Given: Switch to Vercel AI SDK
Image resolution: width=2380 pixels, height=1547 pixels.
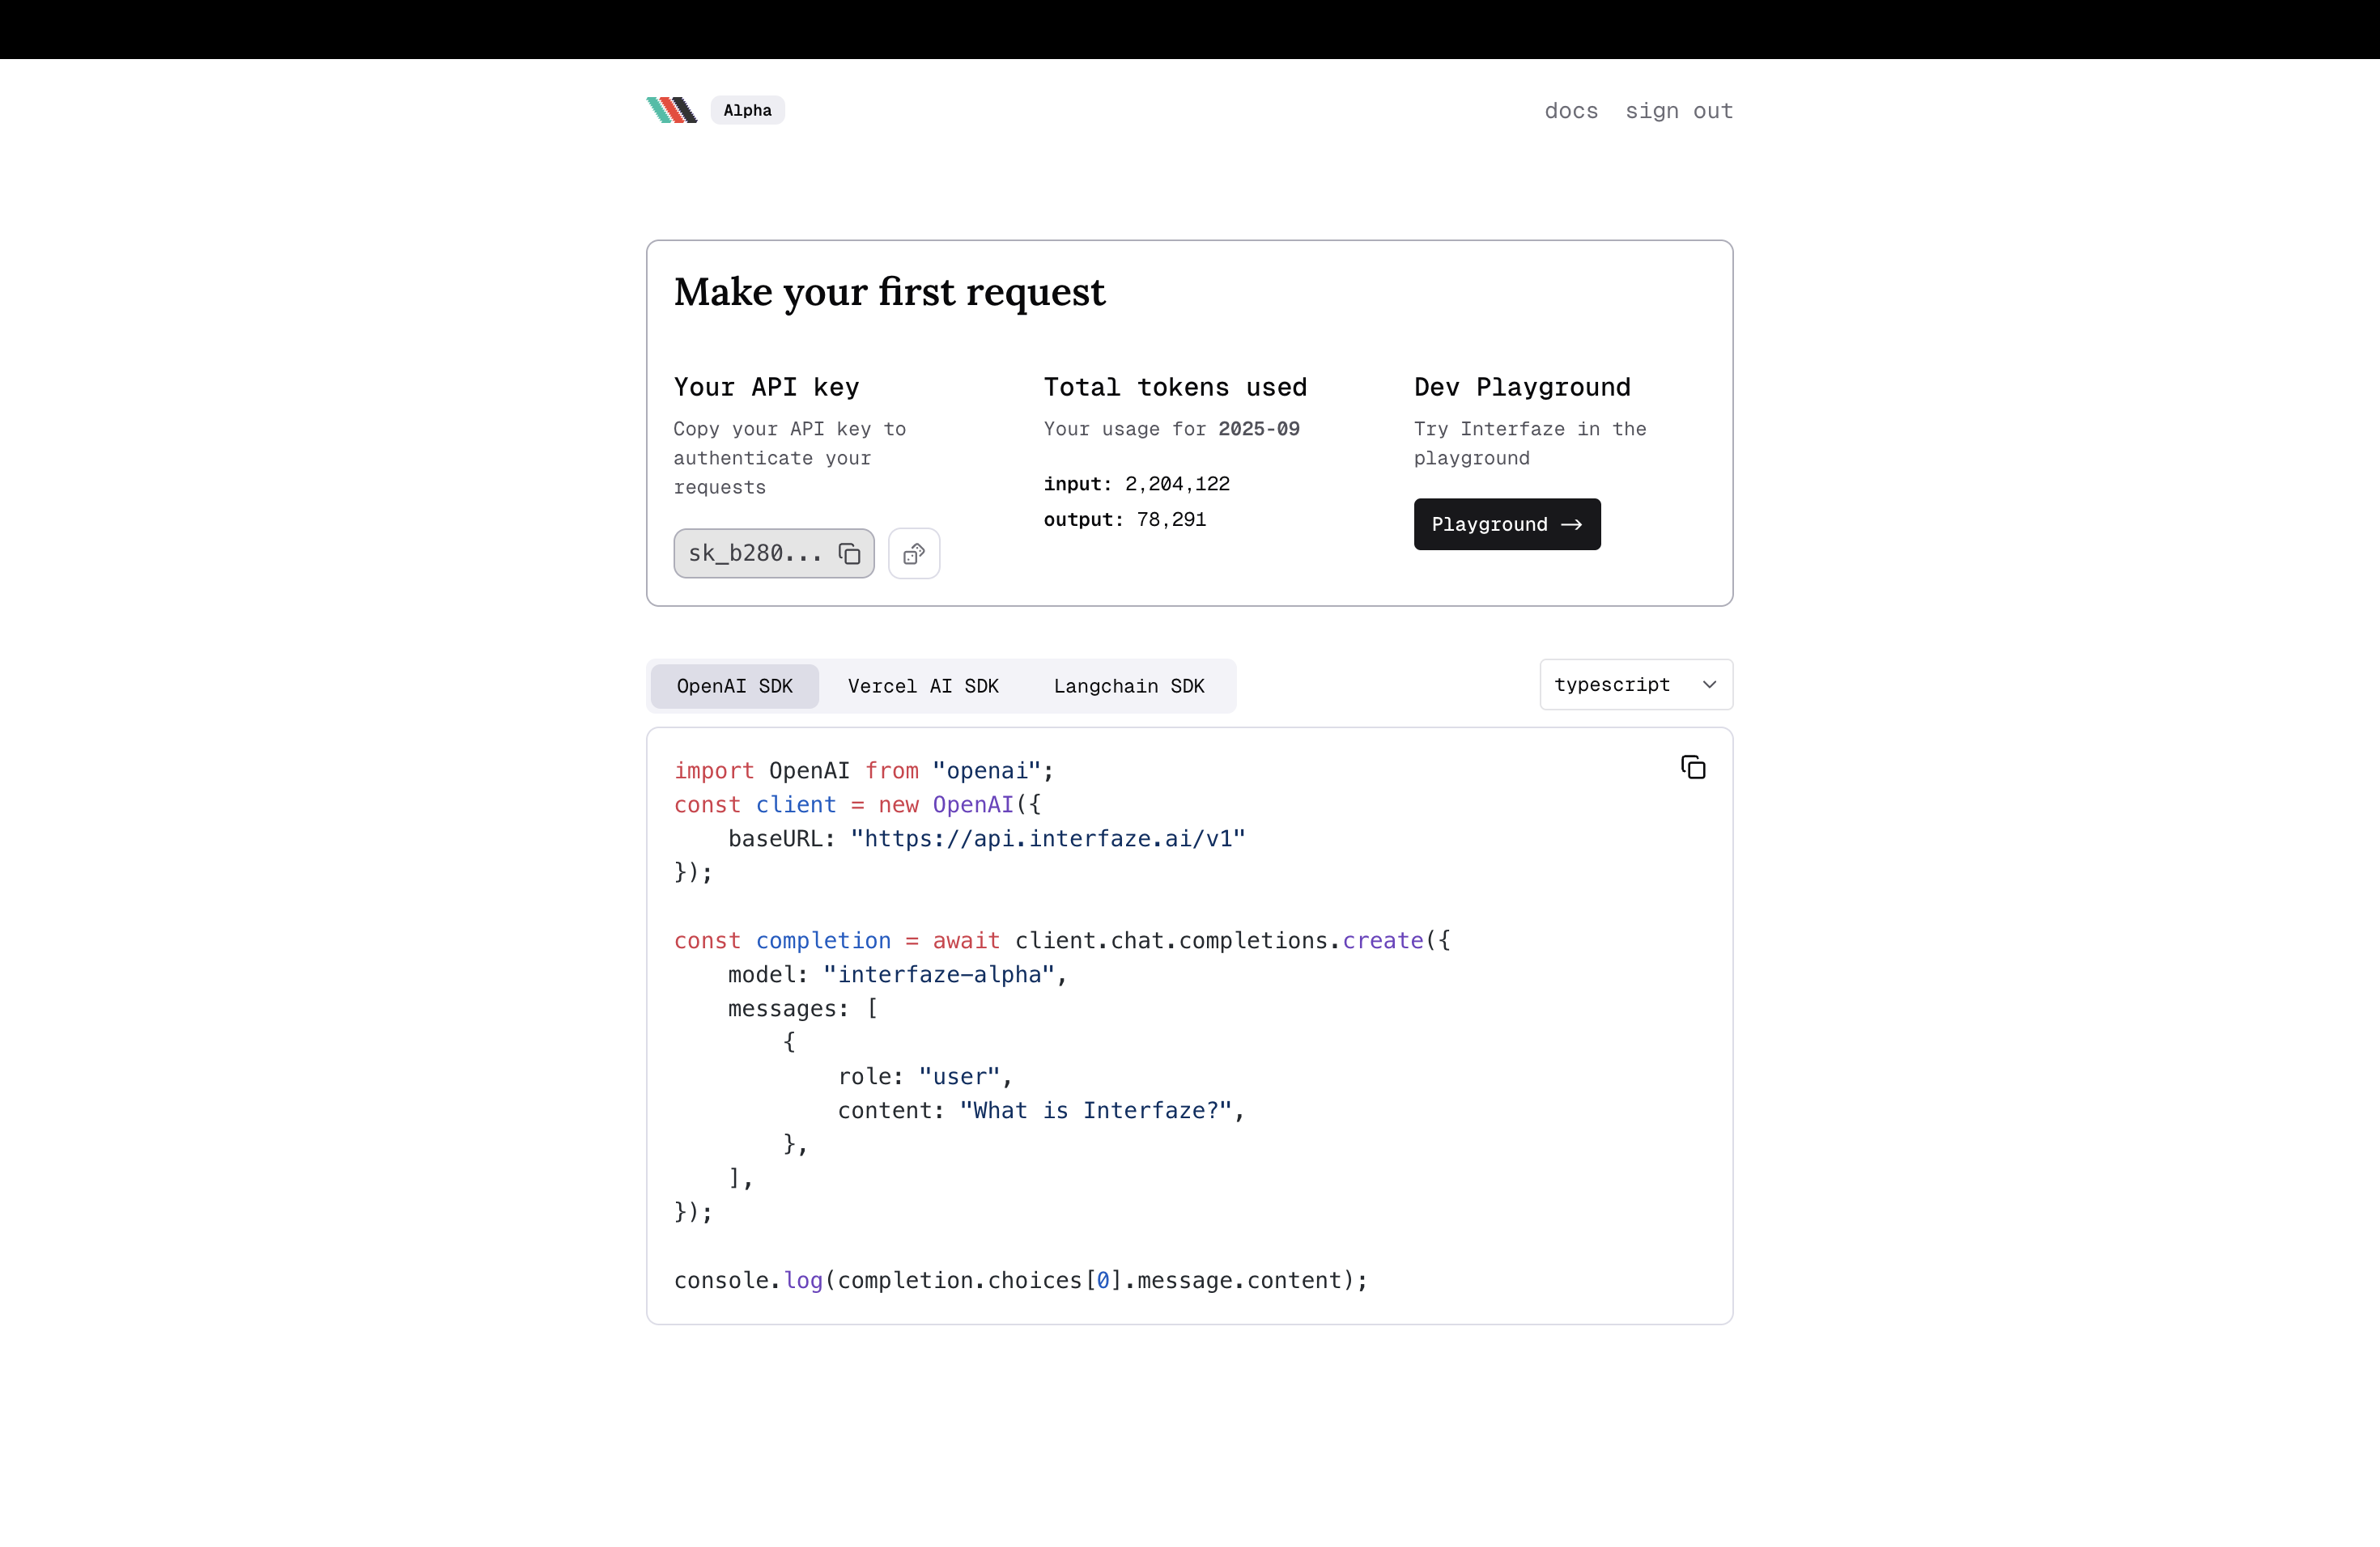Looking at the screenshot, I should (x=922, y=685).
